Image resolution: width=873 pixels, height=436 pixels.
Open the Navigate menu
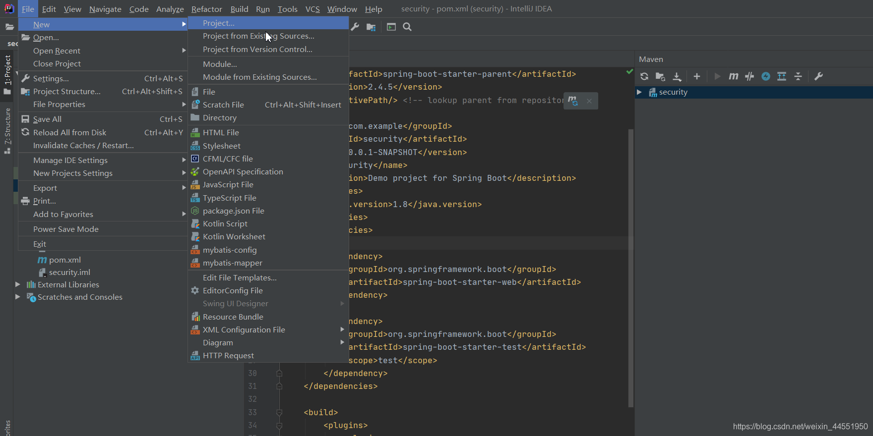pyautogui.click(x=105, y=9)
